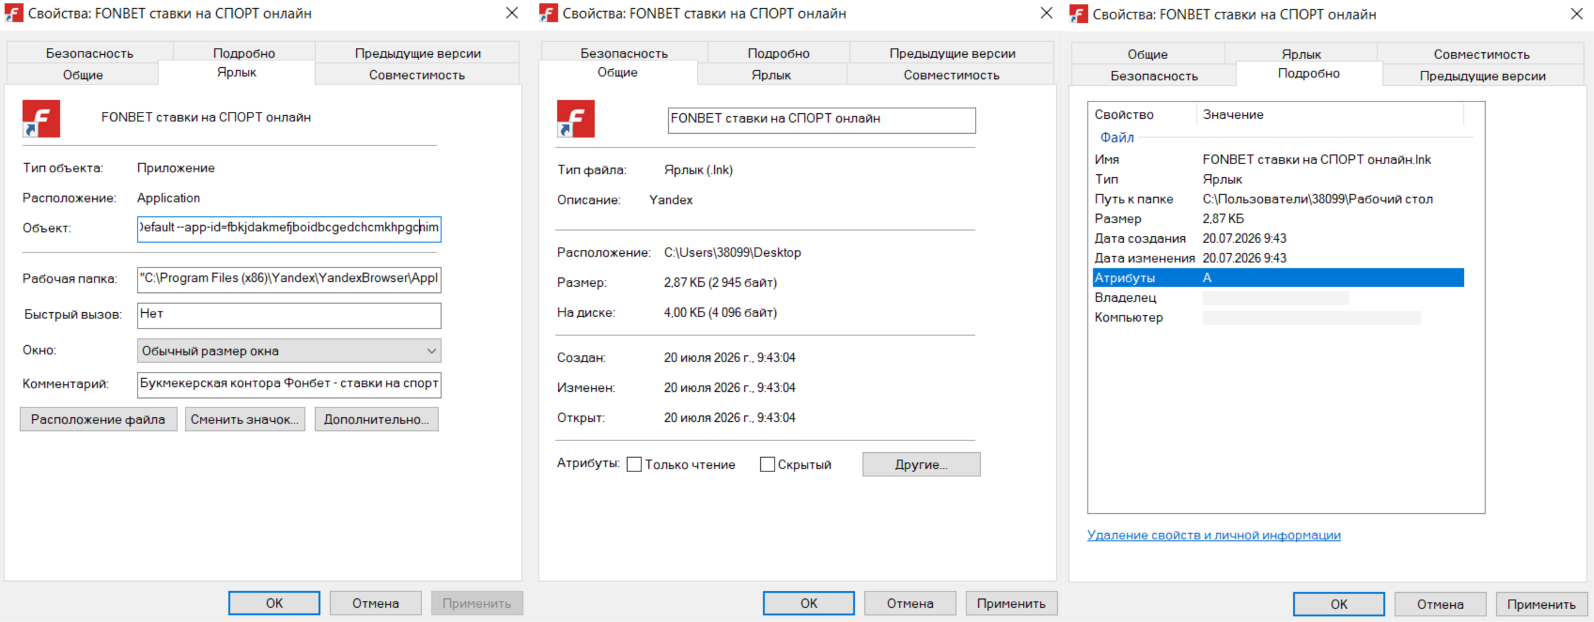Click the Yandex description value
This screenshot has width=1594, height=622.
click(x=671, y=200)
